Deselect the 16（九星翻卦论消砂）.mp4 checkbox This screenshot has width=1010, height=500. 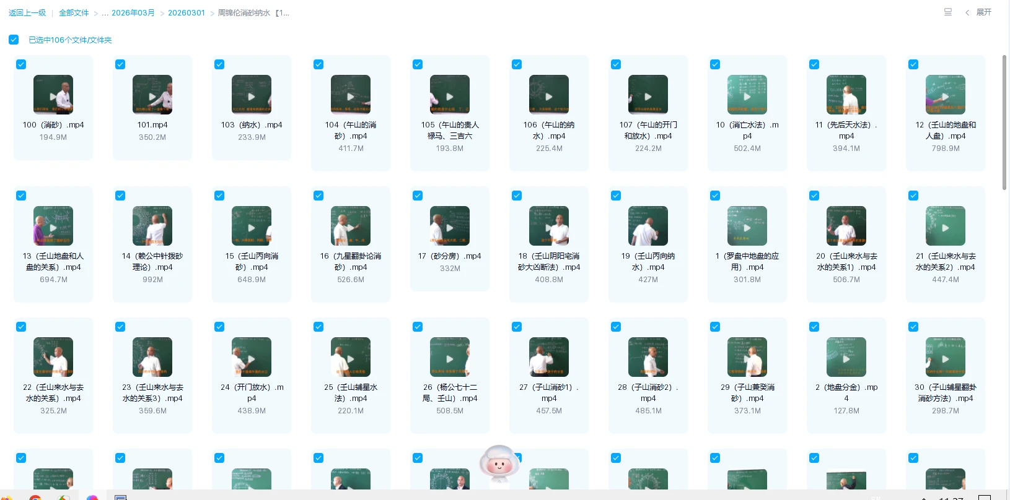tap(318, 196)
